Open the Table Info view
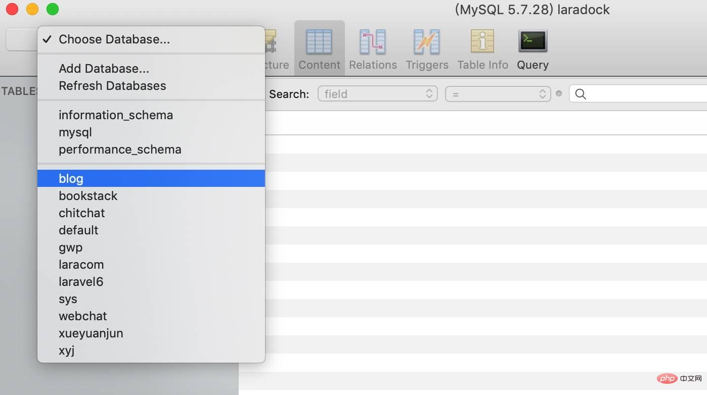This screenshot has width=707, height=395. click(x=482, y=49)
